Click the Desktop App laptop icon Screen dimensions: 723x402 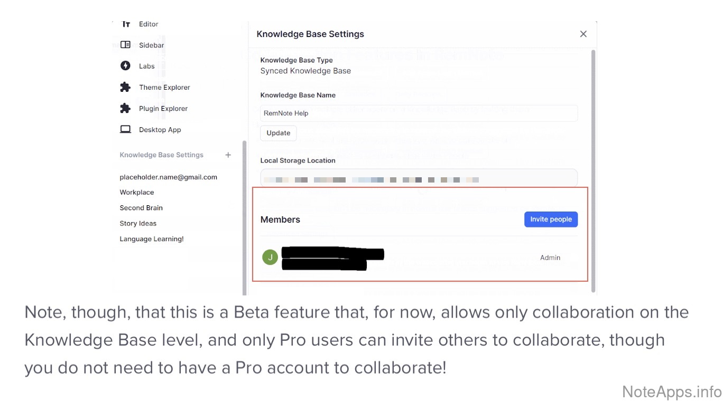point(125,129)
